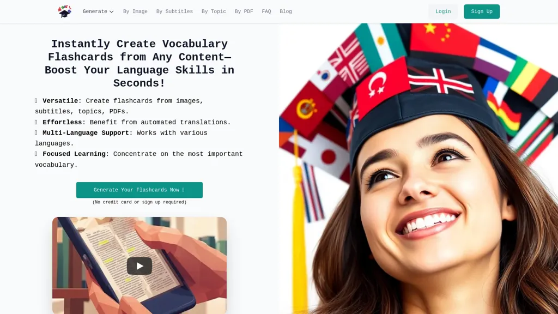The image size is (558, 314).
Task: Click the tablet reading video thumbnail
Action: 139,265
